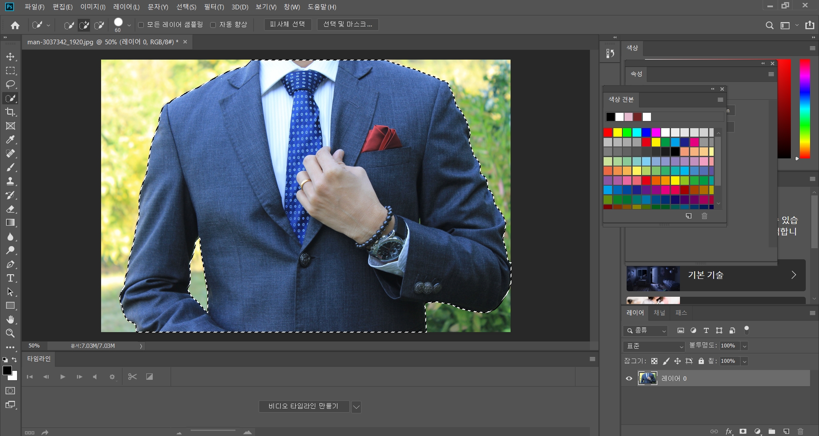Switch to the 패스 tab

(681, 313)
